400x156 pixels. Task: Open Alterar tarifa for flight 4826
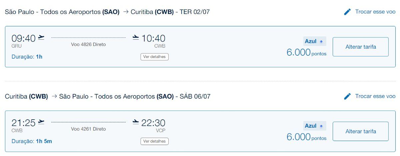(361, 47)
